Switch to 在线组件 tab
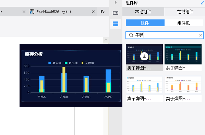Image resolution: width=205 pixels, height=135 pixels. 185,12
